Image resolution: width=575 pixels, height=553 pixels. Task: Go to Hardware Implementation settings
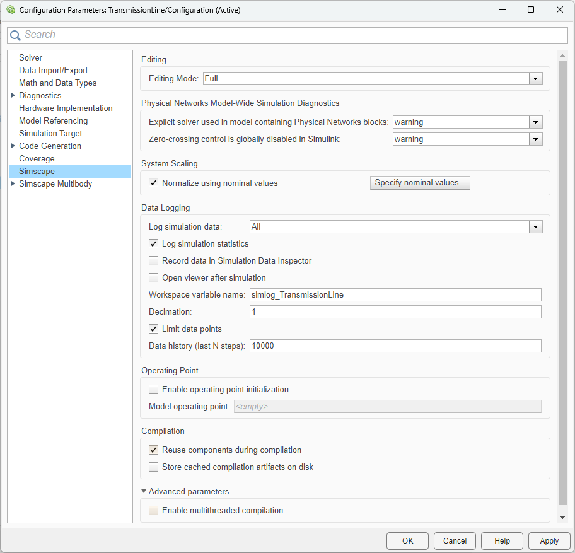click(66, 108)
